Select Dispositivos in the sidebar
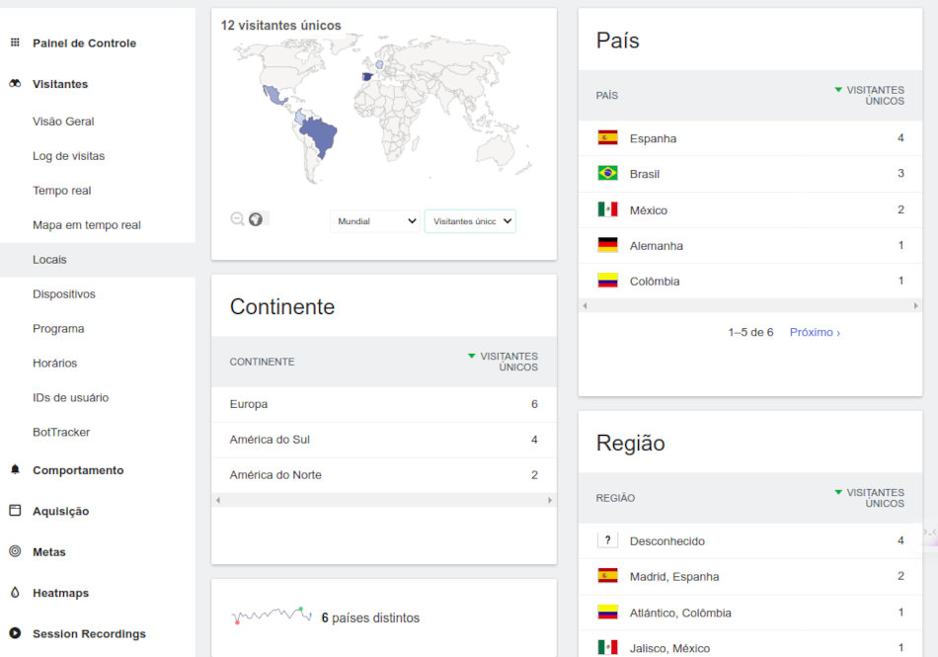Image resolution: width=938 pixels, height=657 pixels. [63, 294]
